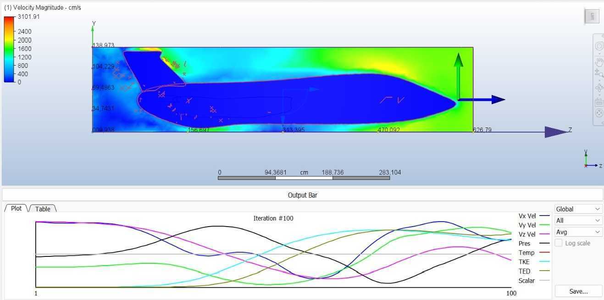Click the Pres legend label
Image resolution: width=604 pixels, height=300 pixels.
tap(524, 244)
